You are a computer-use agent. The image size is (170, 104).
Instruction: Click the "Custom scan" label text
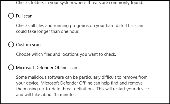pos(28,45)
